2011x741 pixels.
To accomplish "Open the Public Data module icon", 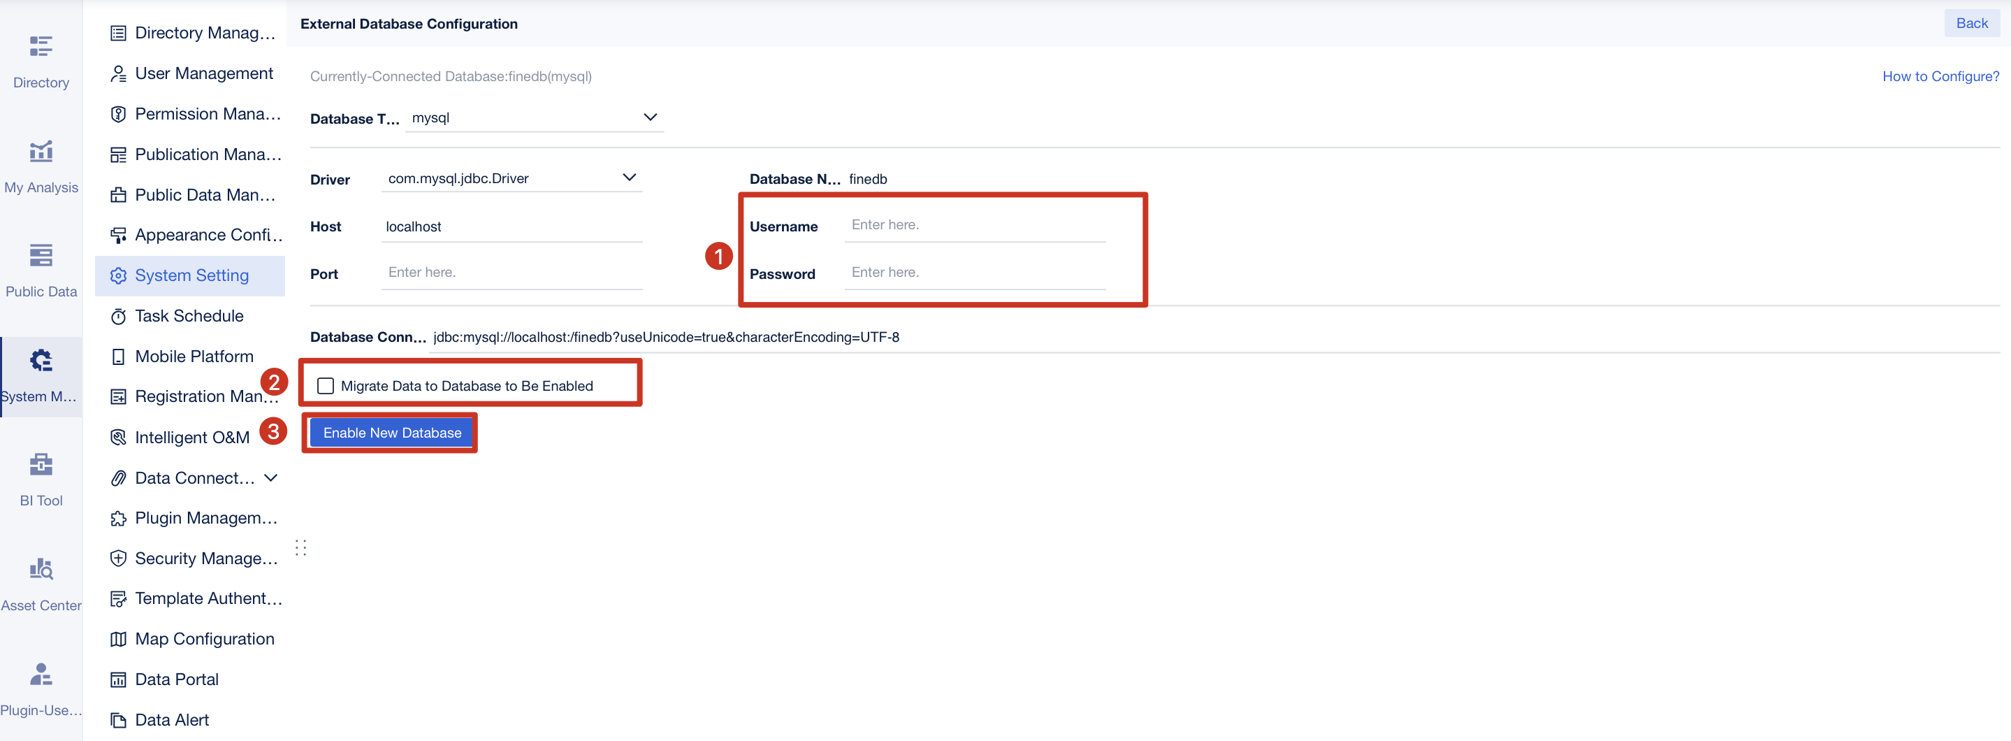I will pyautogui.click(x=41, y=255).
